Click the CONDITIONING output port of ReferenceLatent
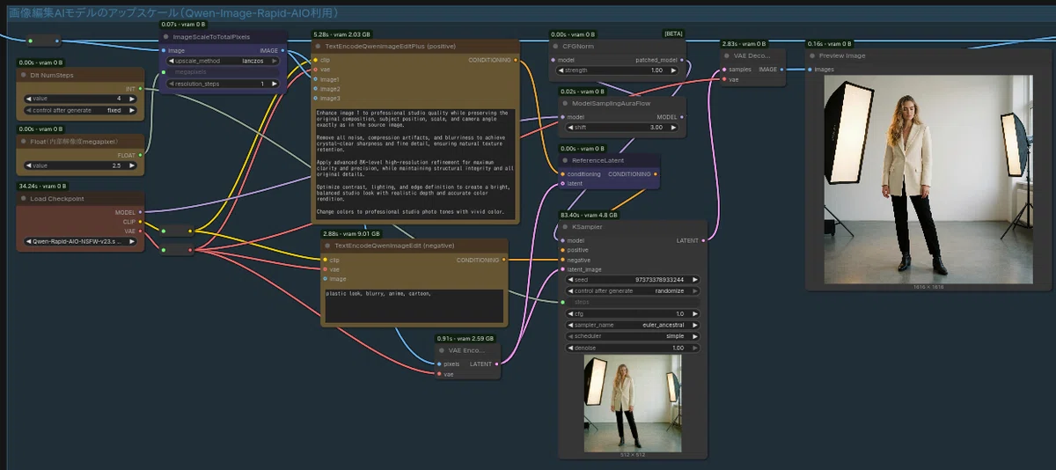 (x=655, y=174)
